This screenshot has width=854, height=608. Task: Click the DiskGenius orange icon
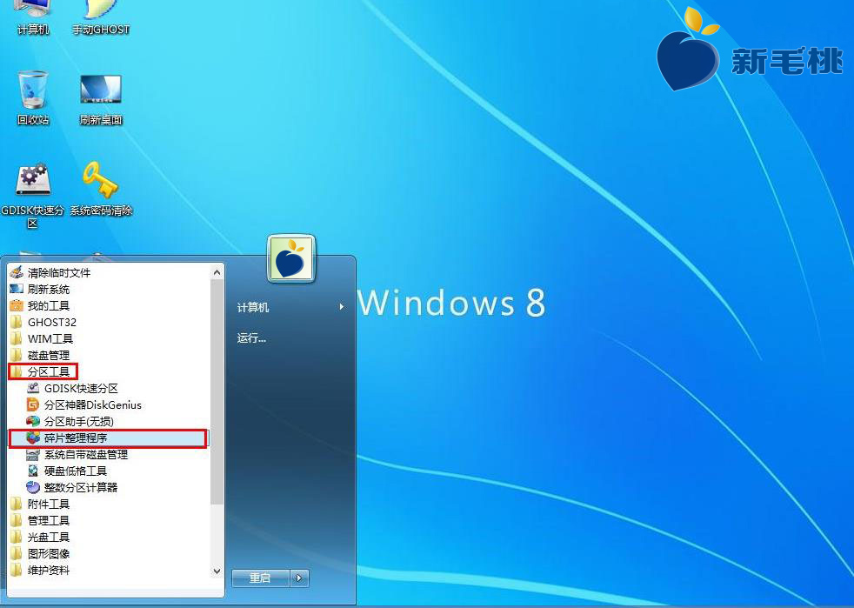(33, 404)
